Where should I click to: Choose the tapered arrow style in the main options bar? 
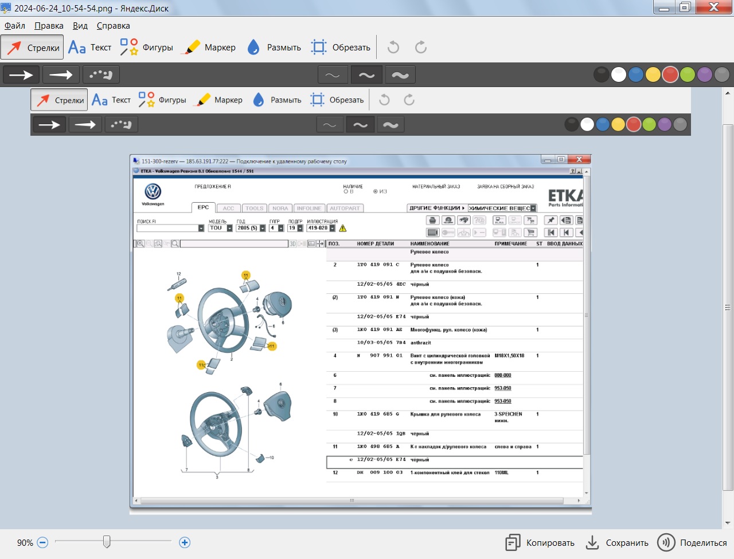click(x=61, y=74)
